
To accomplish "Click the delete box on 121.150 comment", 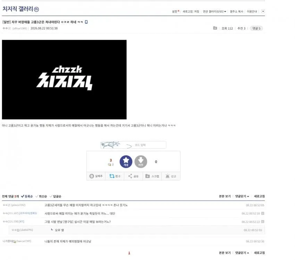I will pos(263,221).
